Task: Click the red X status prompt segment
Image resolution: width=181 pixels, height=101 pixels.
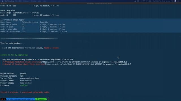Action: tap(2, 99)
